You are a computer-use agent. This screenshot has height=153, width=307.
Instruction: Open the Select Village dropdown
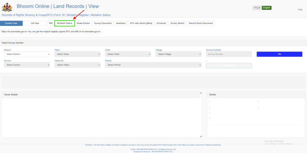point(178,54)
